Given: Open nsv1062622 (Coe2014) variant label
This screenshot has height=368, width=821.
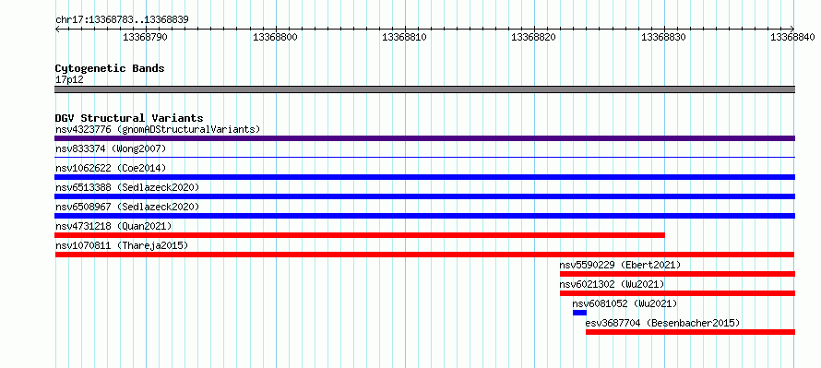Looking at the screenshot, I should pos(111,168).
